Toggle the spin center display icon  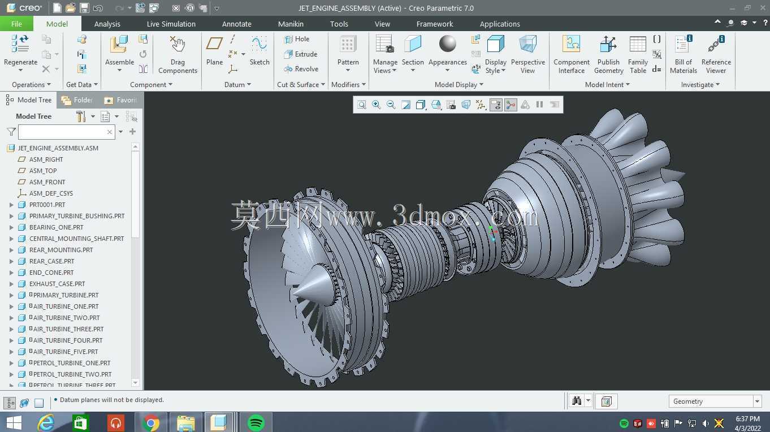pyautogui.click(x=511, y=105)
